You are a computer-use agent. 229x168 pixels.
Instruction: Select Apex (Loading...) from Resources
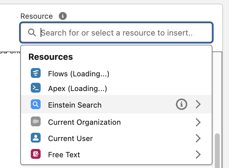tap(78, 89)
